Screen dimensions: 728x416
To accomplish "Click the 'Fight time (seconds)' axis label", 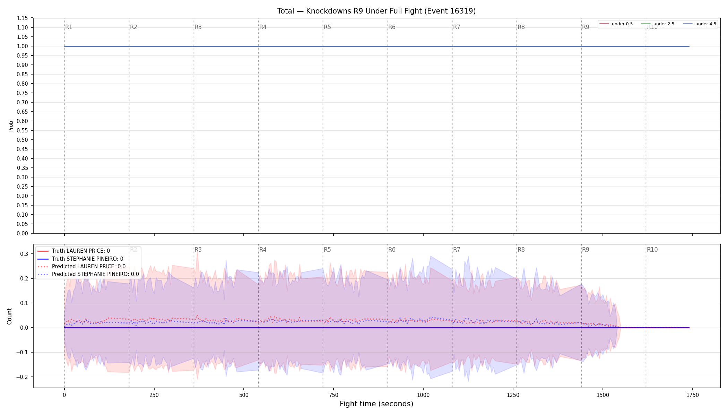I will (x=376, y=404).
